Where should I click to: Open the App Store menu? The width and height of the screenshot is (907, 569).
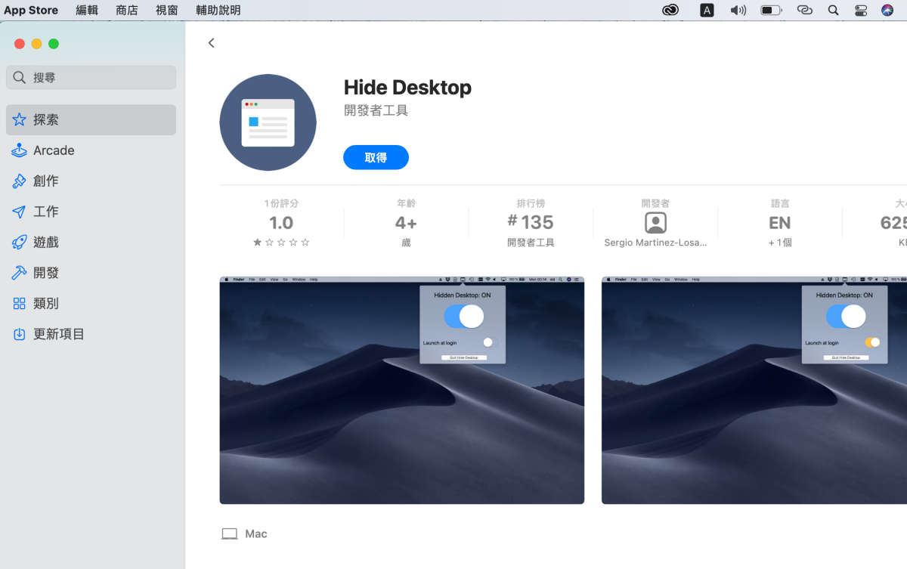coord(31,10)
